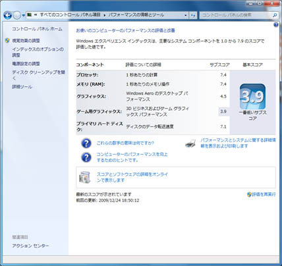The width and height of the screenshot is (282, 266).
Task: Click the software box icon
Action: tap(85, 177)
